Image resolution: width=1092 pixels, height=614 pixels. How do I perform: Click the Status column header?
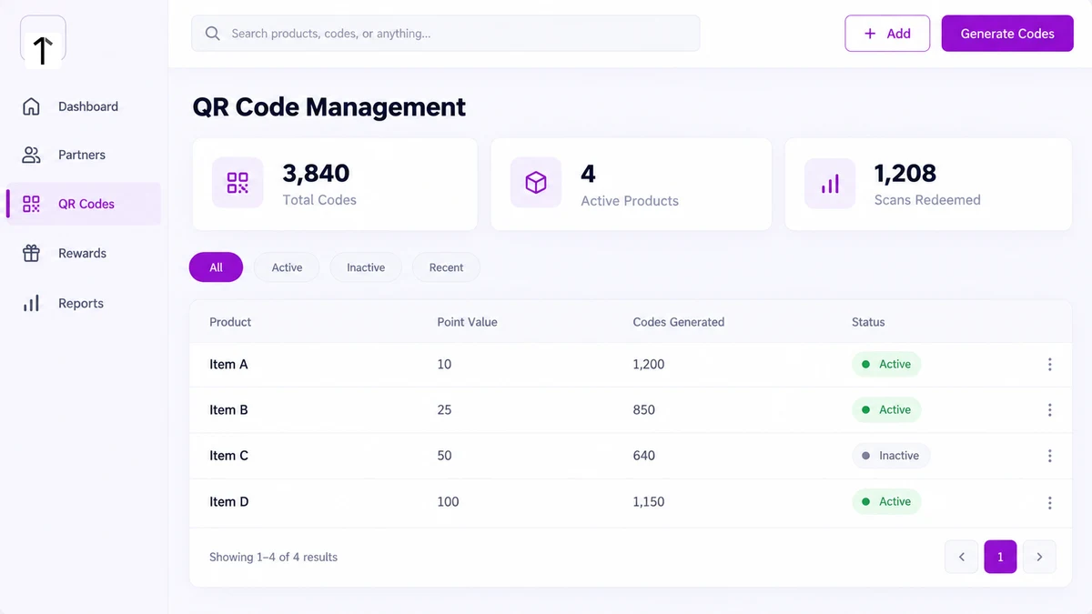[x=868, y=322]
